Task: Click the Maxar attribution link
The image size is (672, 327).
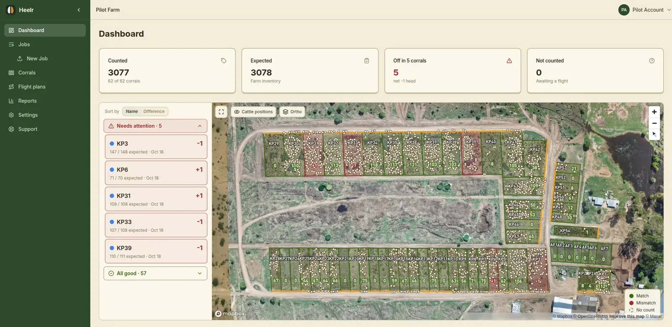Action: (654, 317)
